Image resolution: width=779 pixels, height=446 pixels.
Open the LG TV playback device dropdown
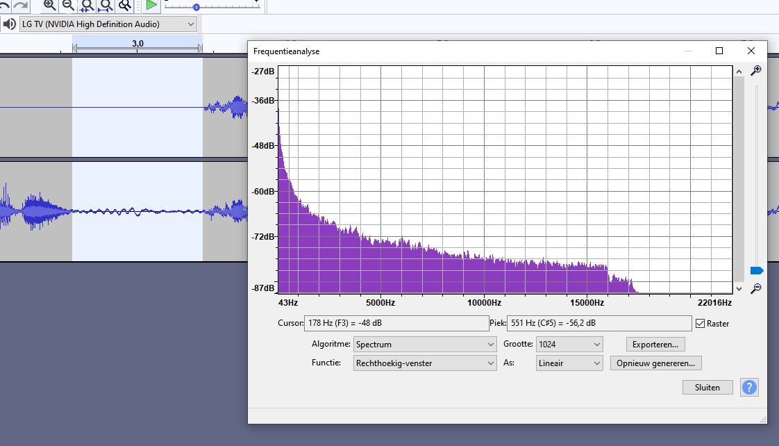(x=108, y=24)
